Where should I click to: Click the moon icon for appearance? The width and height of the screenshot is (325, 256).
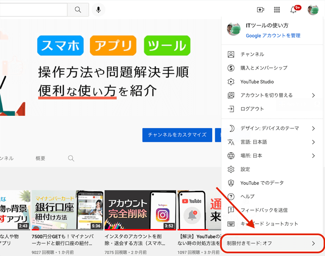pos(231,128)
